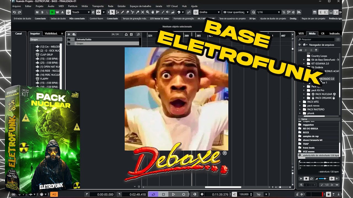
Task: Toggle the AQ orange button in transport
Action: click(54, 194)
